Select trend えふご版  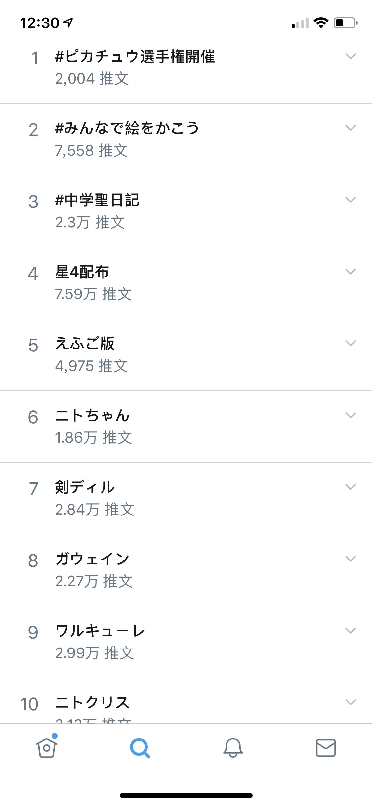click(186, 355)
